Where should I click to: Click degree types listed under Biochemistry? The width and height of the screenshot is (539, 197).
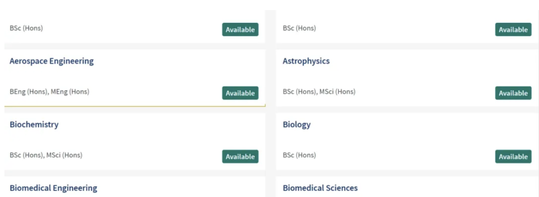click(46, 155)
